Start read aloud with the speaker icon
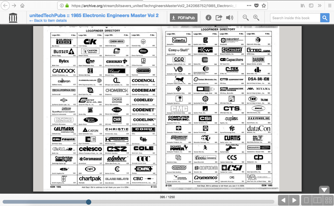 click(230, 18)
